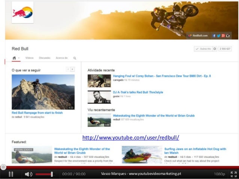Open the Twitter icon in banner
Screen dimensions: 239x179
click(x=219, y=36)
